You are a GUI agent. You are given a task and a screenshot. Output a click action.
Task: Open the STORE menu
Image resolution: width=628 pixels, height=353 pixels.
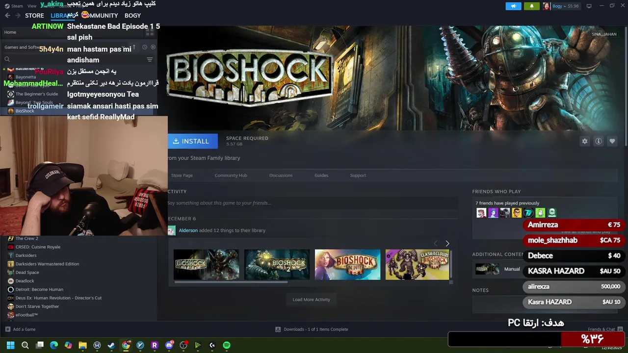pyautogui.click(x=34, y=16)
